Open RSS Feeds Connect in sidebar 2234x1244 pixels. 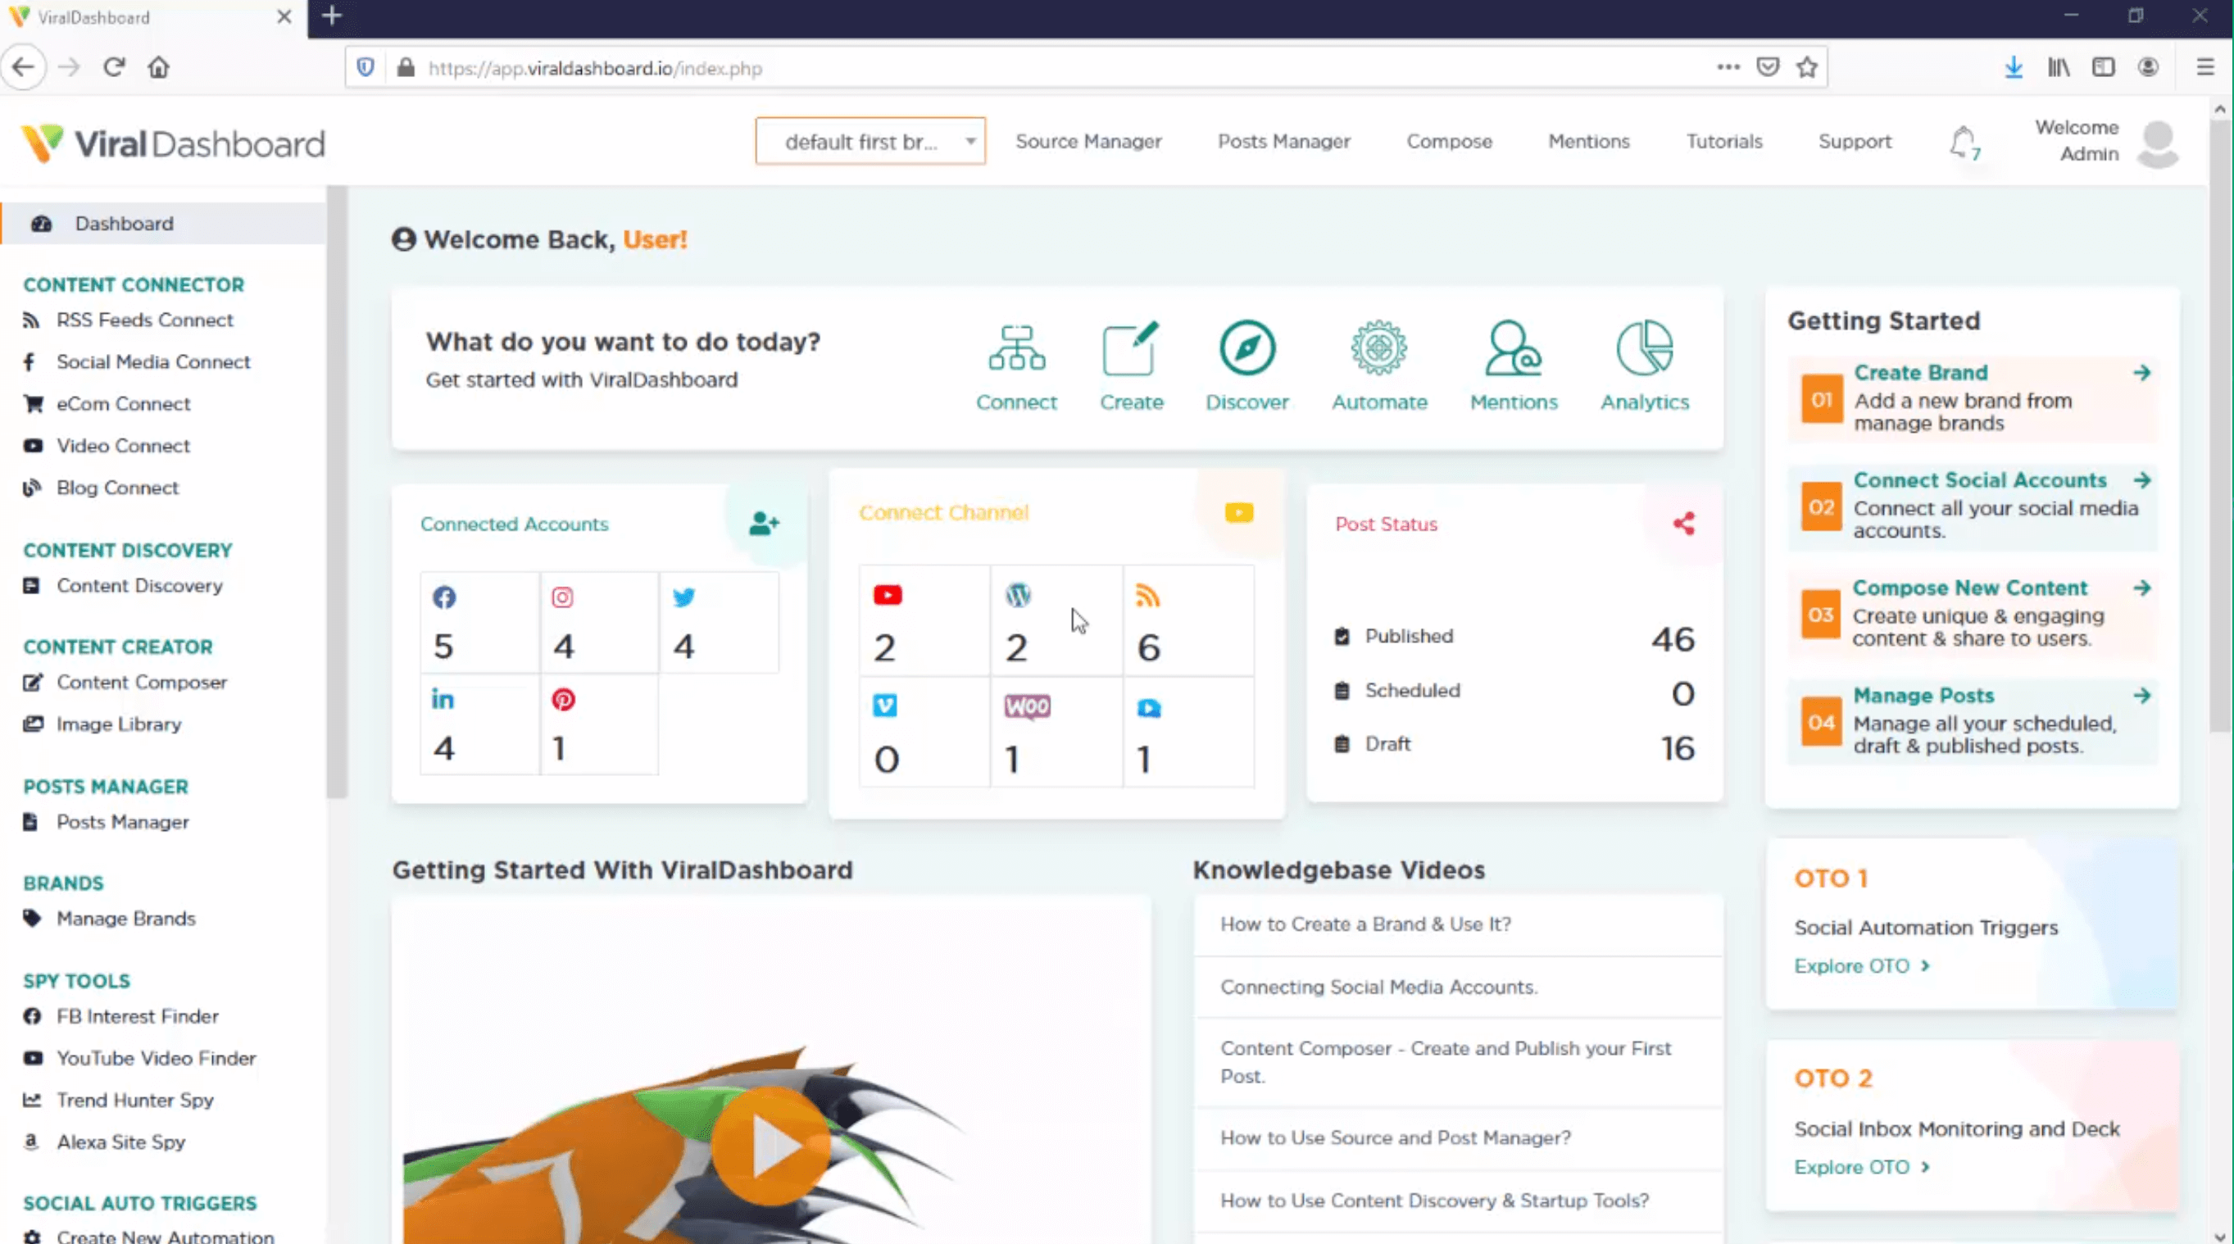point(145,320)
